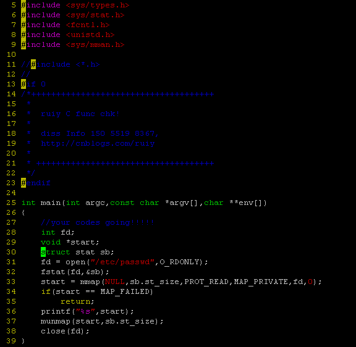Click the 'int fd;' declaration

tap(57, 232)
